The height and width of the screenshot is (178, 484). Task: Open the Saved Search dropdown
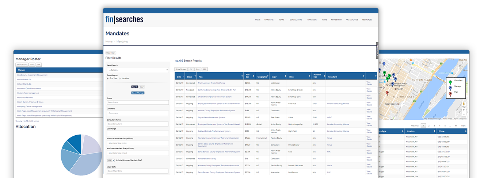(x=137, y=70)
